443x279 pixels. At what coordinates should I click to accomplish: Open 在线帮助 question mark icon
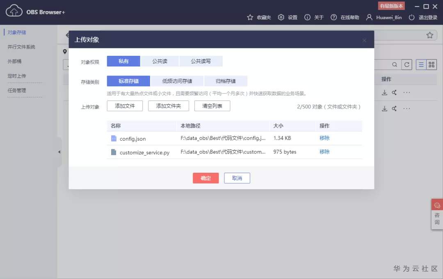(333, 17)
